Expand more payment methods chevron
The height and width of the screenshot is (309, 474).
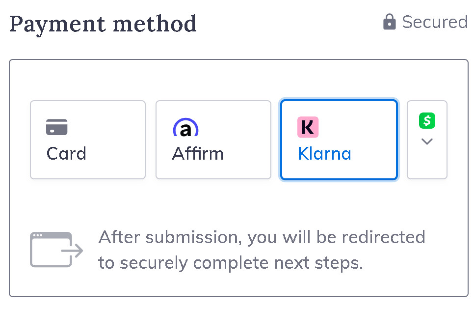[427, 141]
